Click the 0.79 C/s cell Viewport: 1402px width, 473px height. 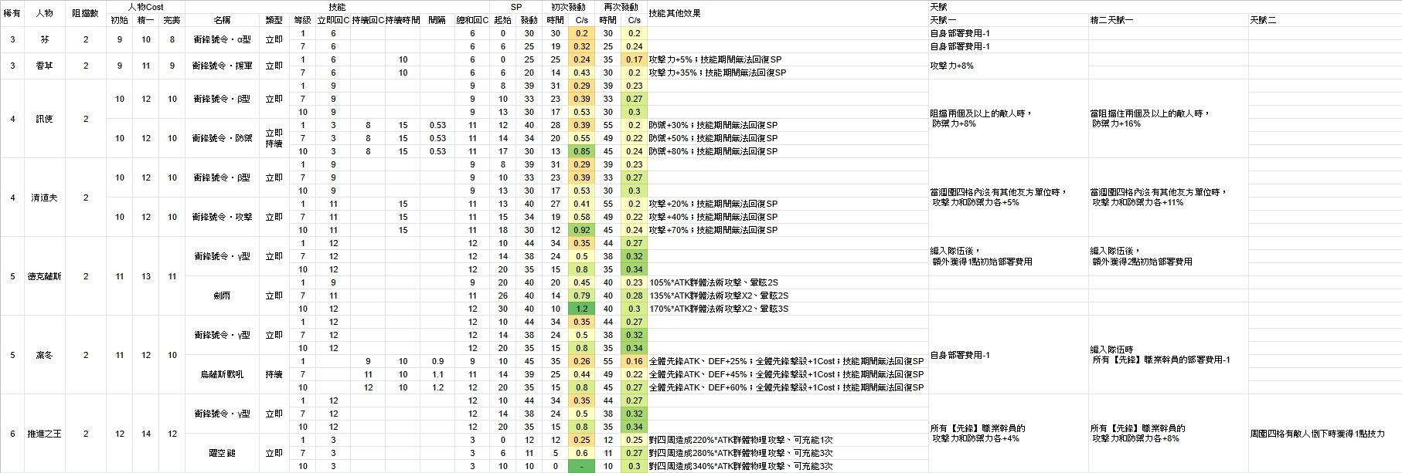(581, 296)
